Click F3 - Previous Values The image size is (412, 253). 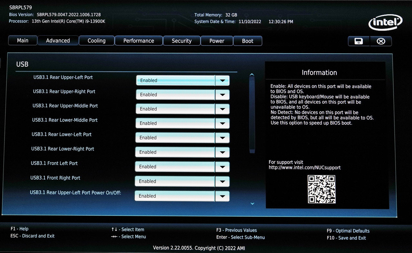(x=237, y=230)
